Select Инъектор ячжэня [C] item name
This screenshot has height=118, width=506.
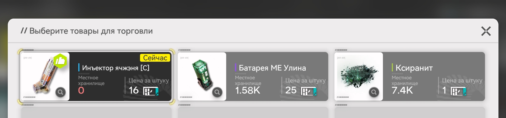click(116, 68)
